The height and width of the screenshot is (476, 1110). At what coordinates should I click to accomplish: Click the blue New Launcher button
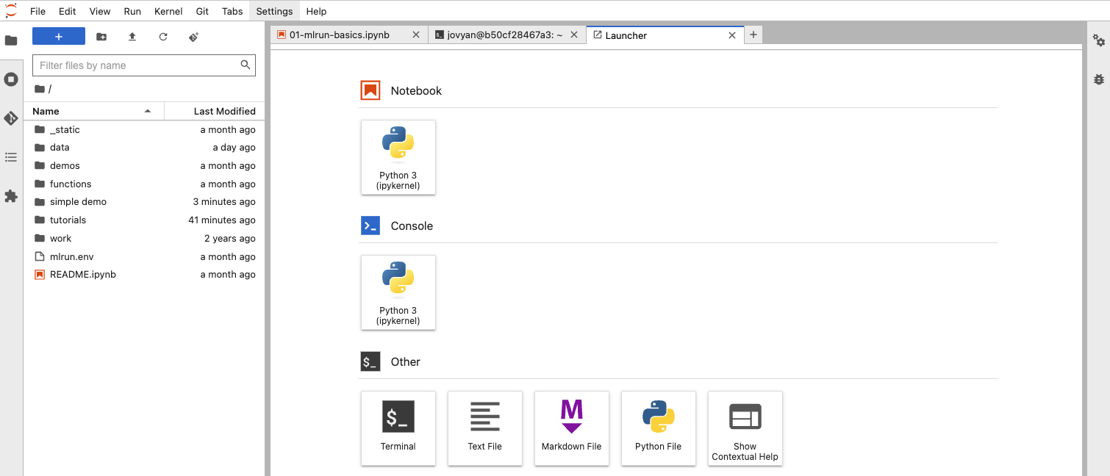(x=59, y=37)
